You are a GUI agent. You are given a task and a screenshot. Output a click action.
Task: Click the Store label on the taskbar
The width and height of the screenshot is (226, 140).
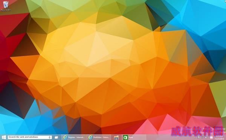[131, 137]
